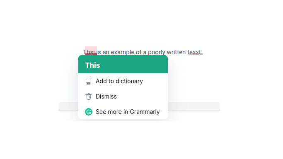Accept the "This" spelling suggestion
The image size is (283, 159).
[x=92, y=65]
